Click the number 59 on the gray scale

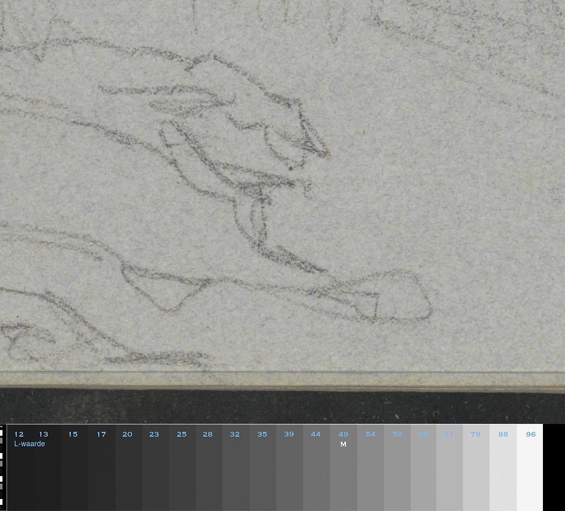coord(397,434)
